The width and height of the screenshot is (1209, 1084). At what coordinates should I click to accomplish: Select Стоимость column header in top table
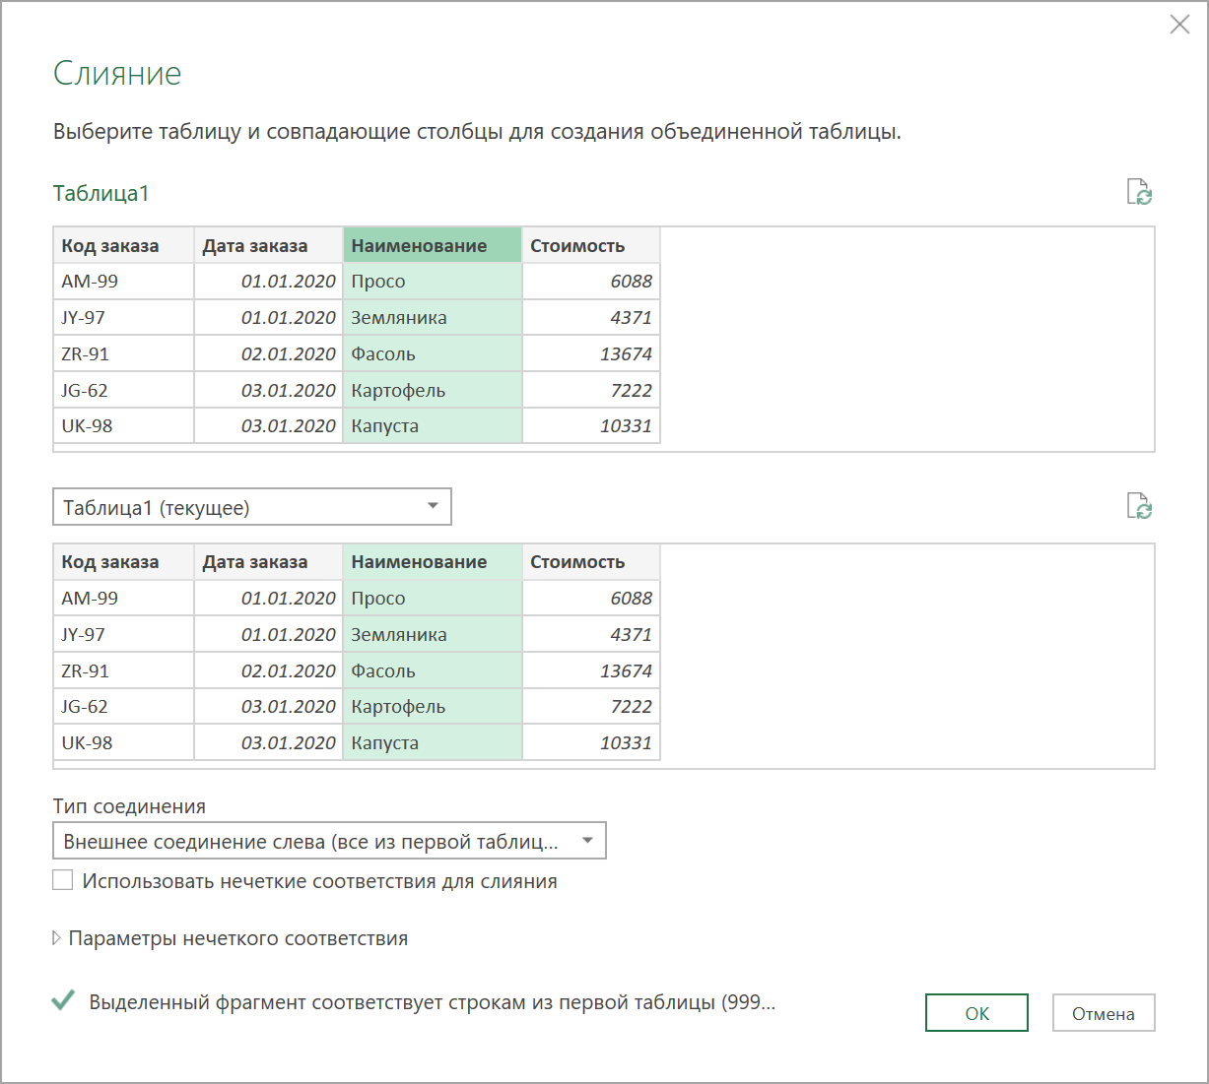click(x=591, y=245)
